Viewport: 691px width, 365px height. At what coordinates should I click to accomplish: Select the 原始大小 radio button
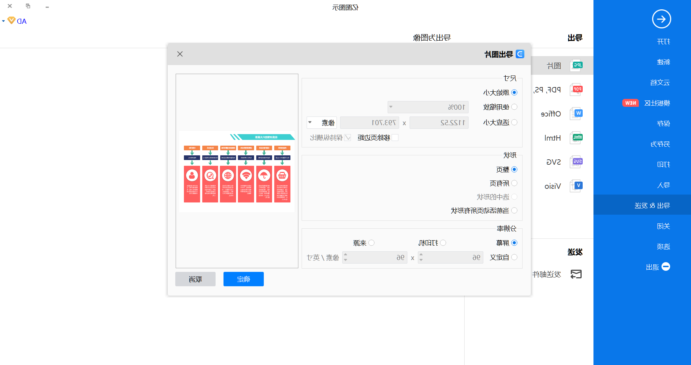click(514, 92)
